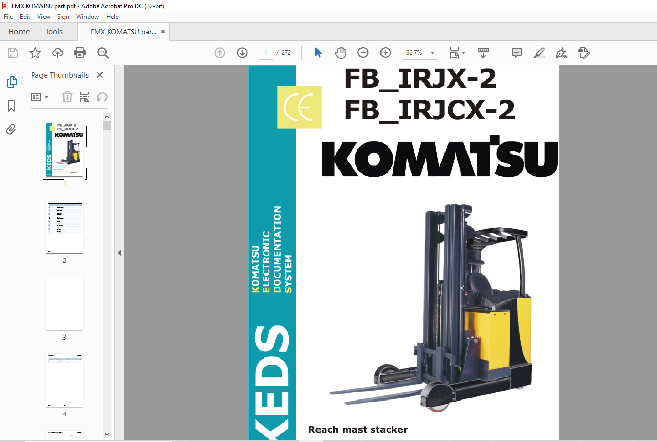
Task: Click the page number input field
Action: point(266,53)
